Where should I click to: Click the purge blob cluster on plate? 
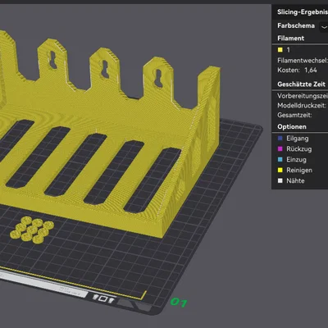32,230
